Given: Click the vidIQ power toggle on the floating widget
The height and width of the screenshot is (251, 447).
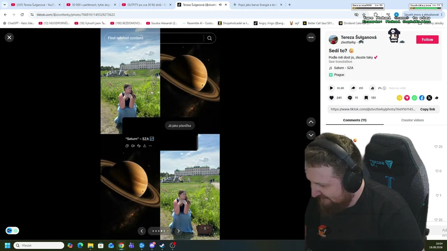Looking at the screenshot, I should [15, 231].
